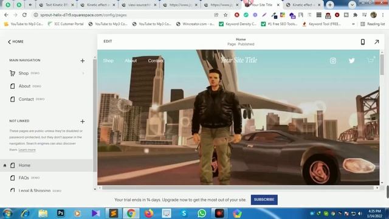Open the Reading list
Viewport: 389px width, 219px height.
point(373,24)
